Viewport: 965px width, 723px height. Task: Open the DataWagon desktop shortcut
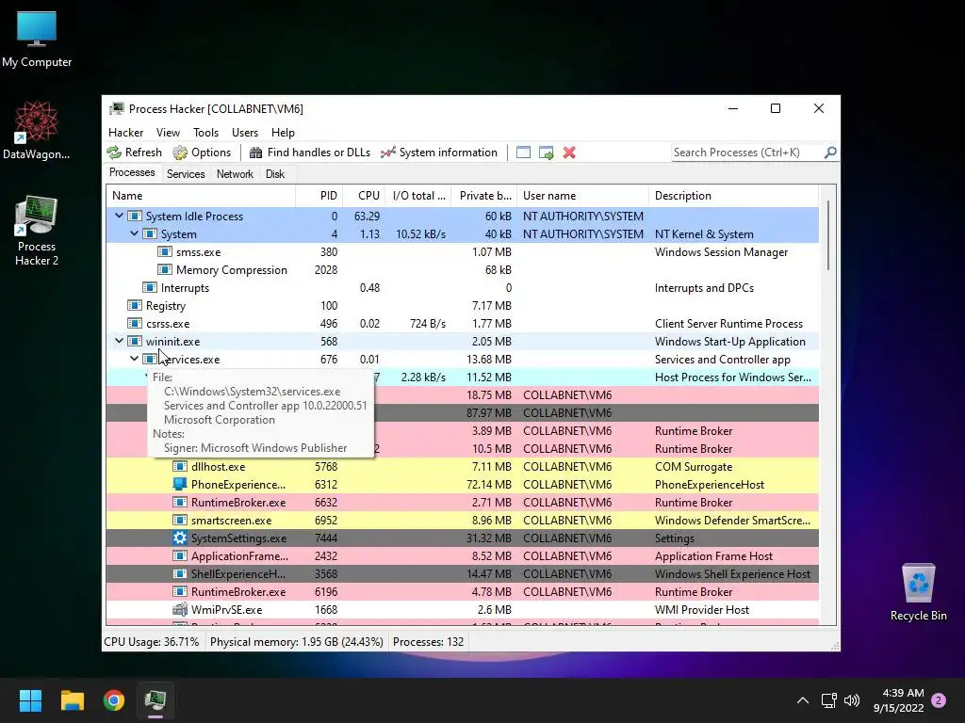tap(37, 131)
